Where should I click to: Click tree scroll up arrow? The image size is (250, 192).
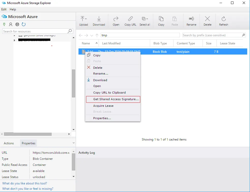(73, 38)
